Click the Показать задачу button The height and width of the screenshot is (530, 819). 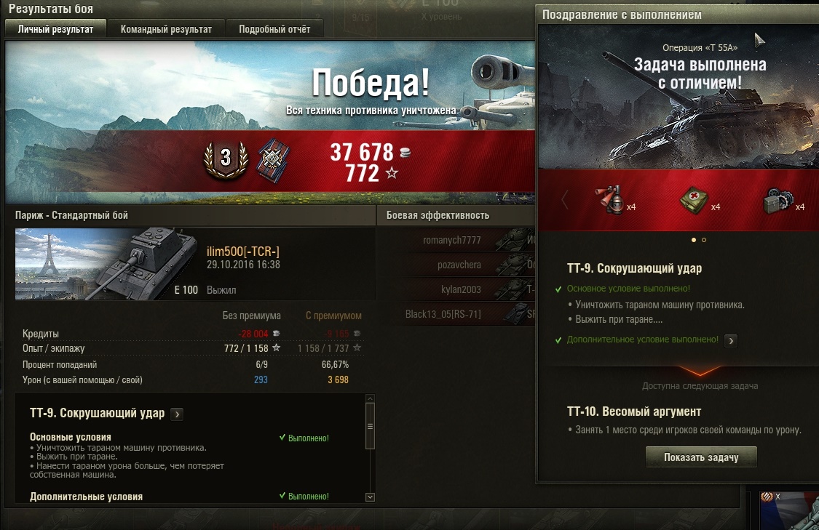point(701,457)
